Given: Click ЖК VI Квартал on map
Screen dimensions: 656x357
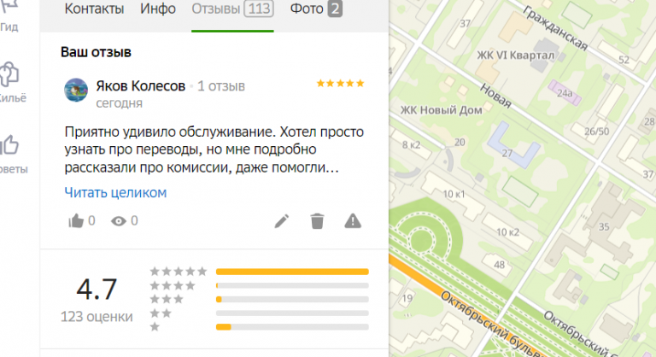Looking at the screenshot, I should [515, 56].
